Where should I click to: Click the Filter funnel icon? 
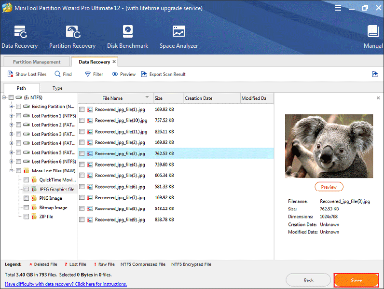[x=87, y=74]
